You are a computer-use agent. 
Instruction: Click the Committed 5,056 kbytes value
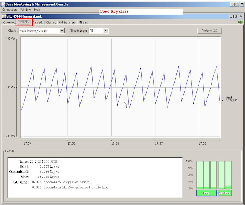click(x=49, y=172)
